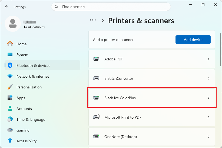The image size is (222, 148).
Task: Click the vertical scrollbar on the right
Action: 220,49
